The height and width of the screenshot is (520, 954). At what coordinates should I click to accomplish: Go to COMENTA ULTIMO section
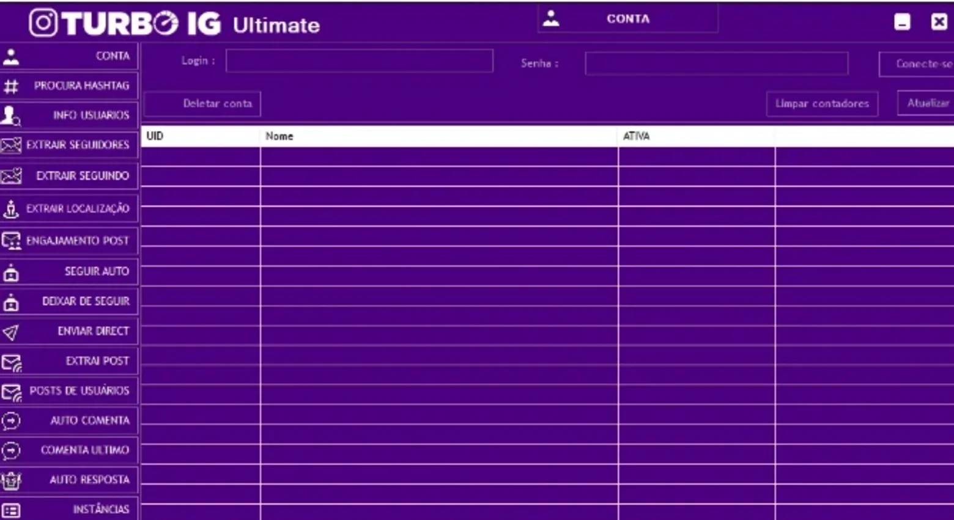coord(69,450)
